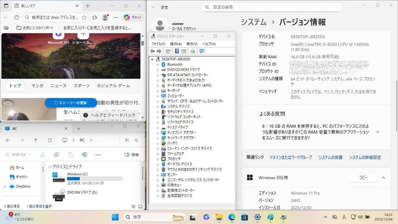The height and width of the screenshot is (224, 398).
Task: Open Microsoft Store from the taskbar
Action: tap(244, 217)
